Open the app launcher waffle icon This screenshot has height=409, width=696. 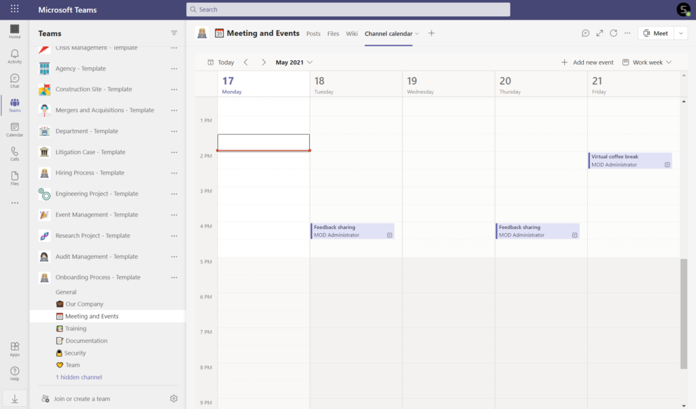(15, 9)
